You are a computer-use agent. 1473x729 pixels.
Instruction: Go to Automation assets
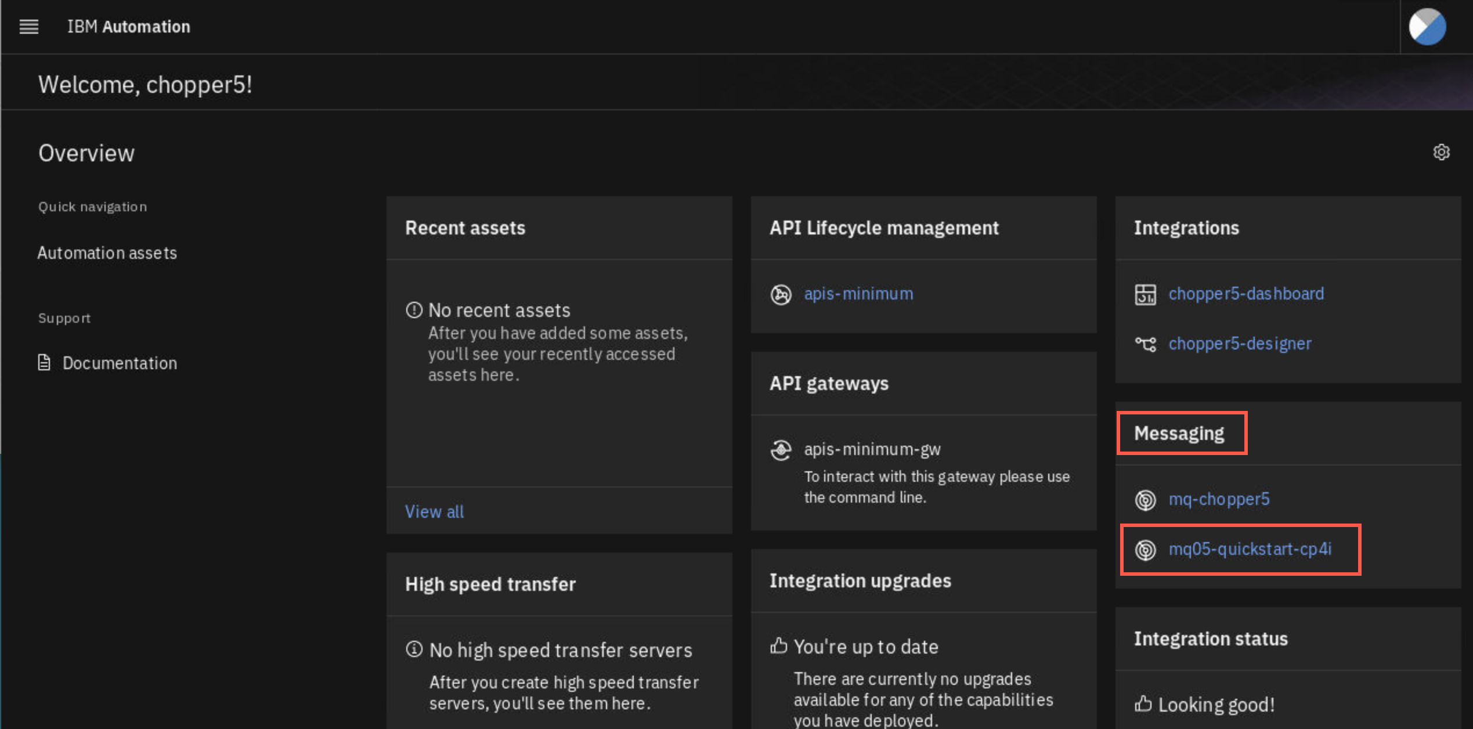[x=107, y=253]
